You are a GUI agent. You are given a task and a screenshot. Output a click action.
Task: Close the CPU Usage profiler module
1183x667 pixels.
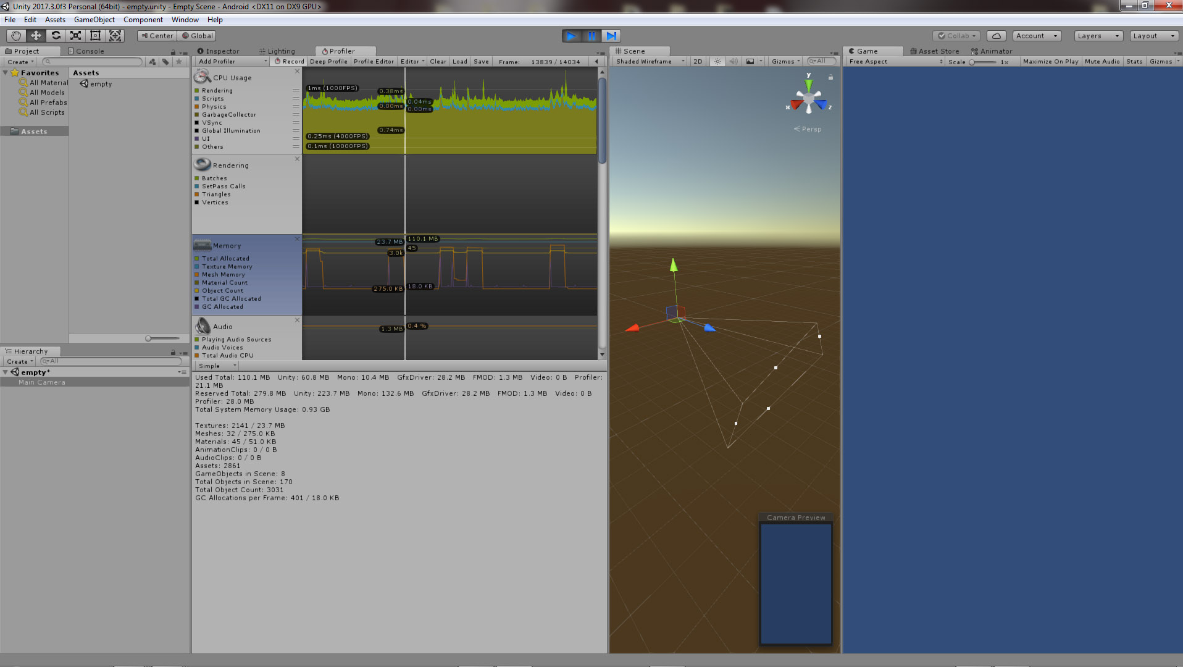pyautogui.click(x=297, y=71)
